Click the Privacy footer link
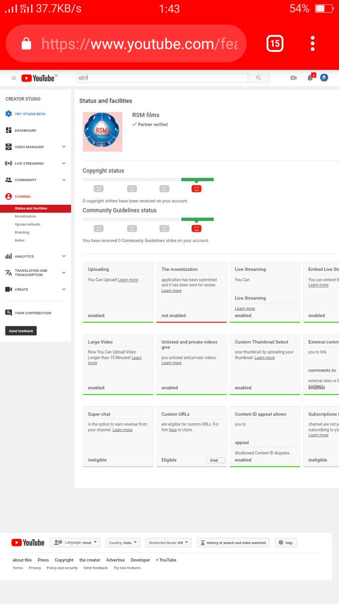 pyautogui.click(x=35, y=568)
